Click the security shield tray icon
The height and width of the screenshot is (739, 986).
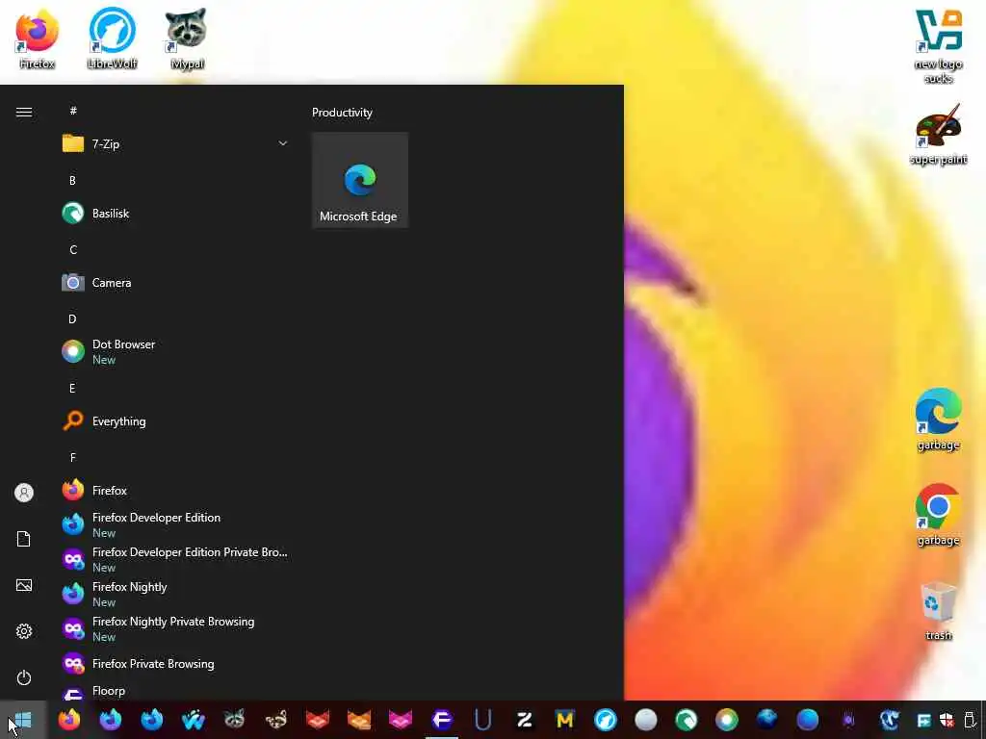point(947,720)
